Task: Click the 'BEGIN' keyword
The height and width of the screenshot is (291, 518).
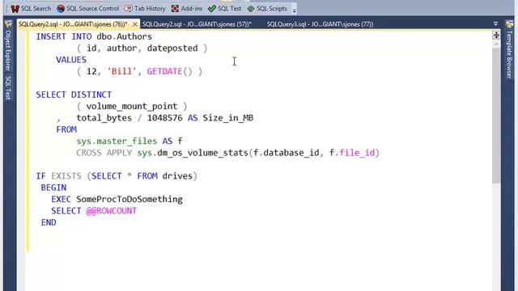Action: tap(53, 188)
